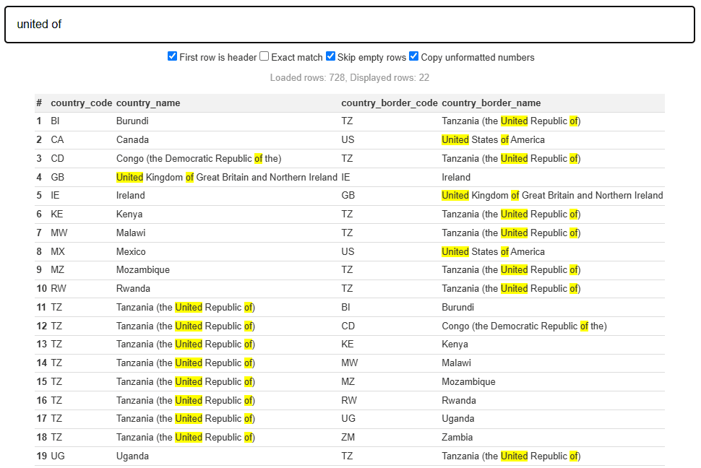Viewport: 701px width, 468px height.
Task: Select the 'Mexico' cell in row 8
Action: tap(131, 251)
